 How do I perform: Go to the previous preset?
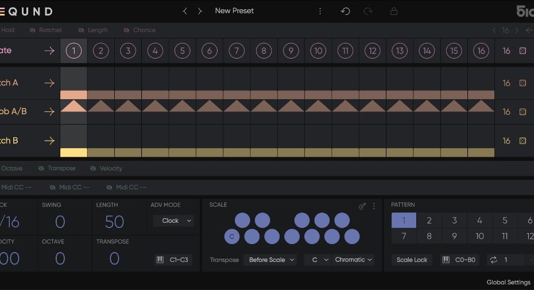coord(185,11)
